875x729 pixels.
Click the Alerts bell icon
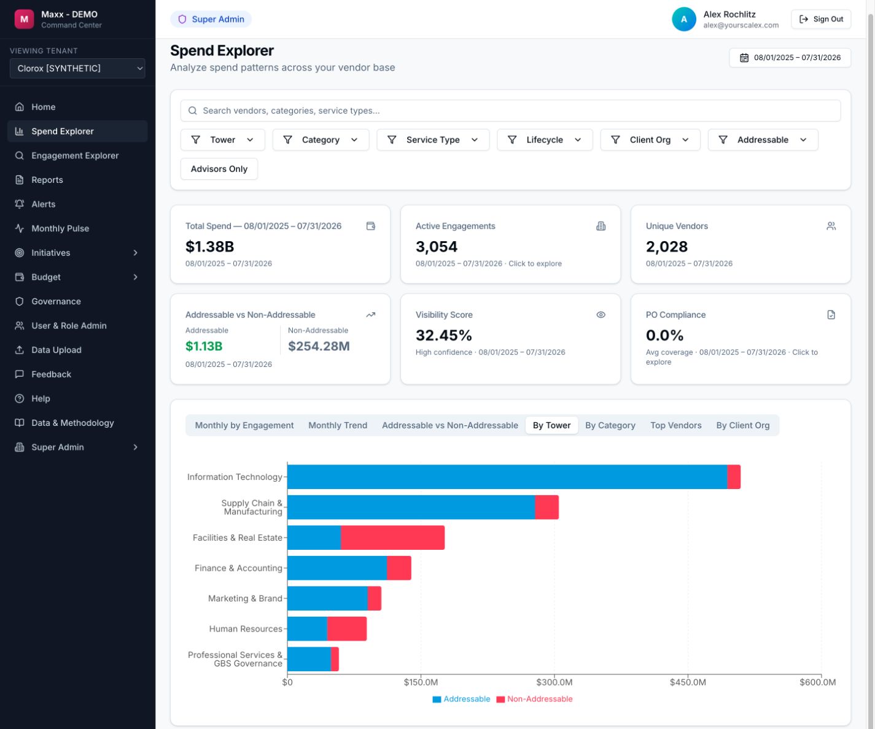click(20, 204)
